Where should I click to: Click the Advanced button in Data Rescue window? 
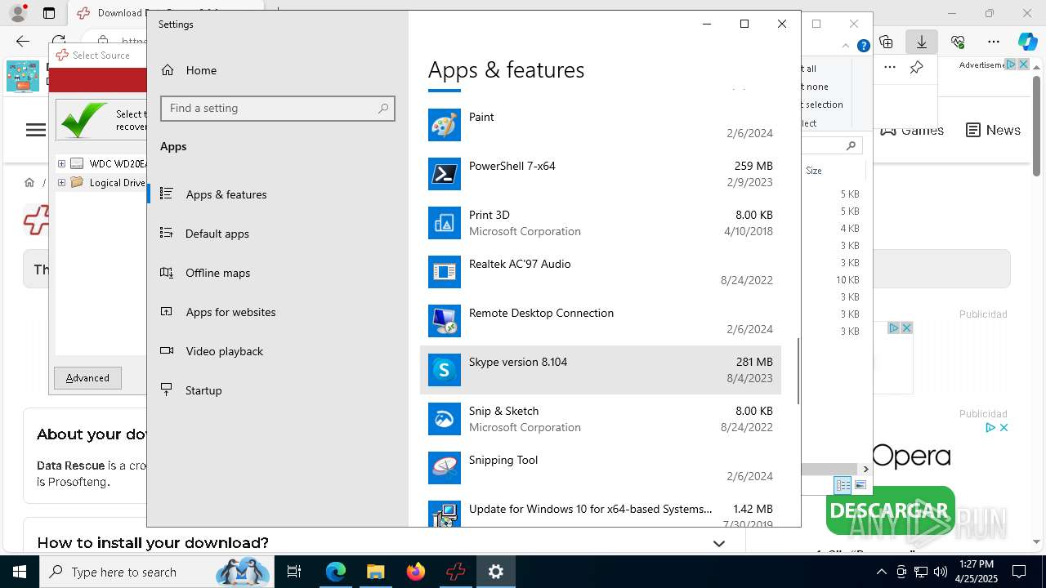(x=87, y=378)
